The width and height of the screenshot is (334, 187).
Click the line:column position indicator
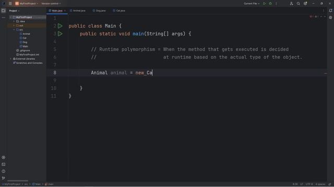click(x=295, y=184)
